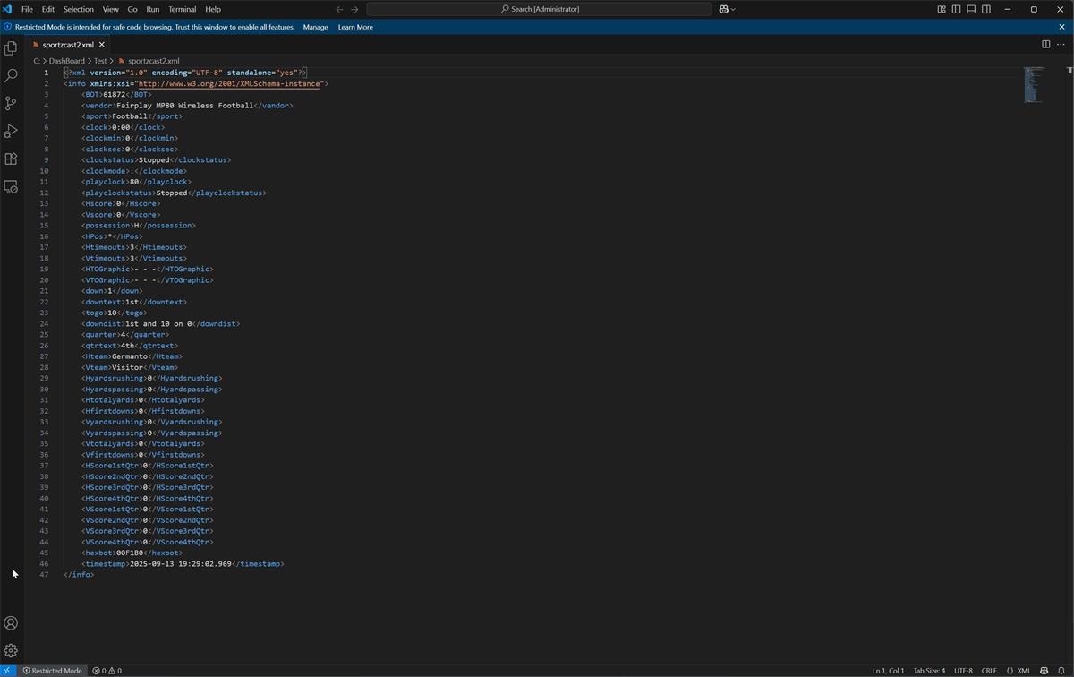This screenshot has height=677, width=1074.
Task: Select the sportzcast2.xml editor tab
Action: (x=68, y=45)
